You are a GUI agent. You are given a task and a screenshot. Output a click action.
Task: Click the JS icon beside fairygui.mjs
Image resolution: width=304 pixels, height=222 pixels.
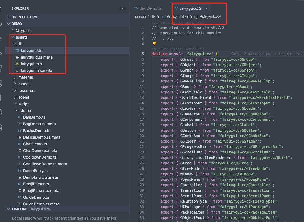click(x=17, y=64)
